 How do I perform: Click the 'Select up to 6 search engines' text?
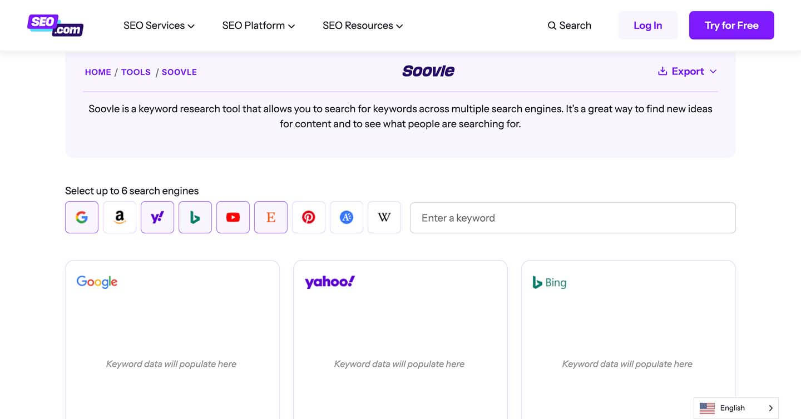click(x=132, y=191)
